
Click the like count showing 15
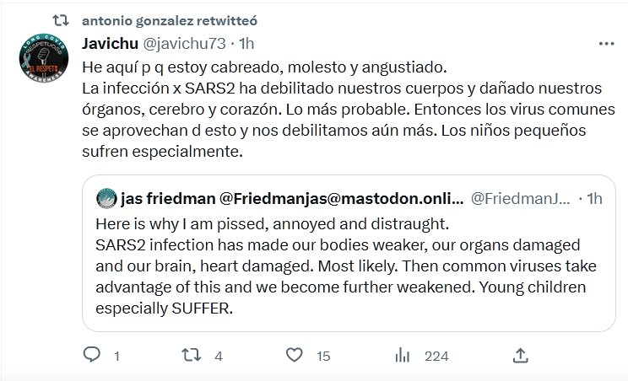322,356
